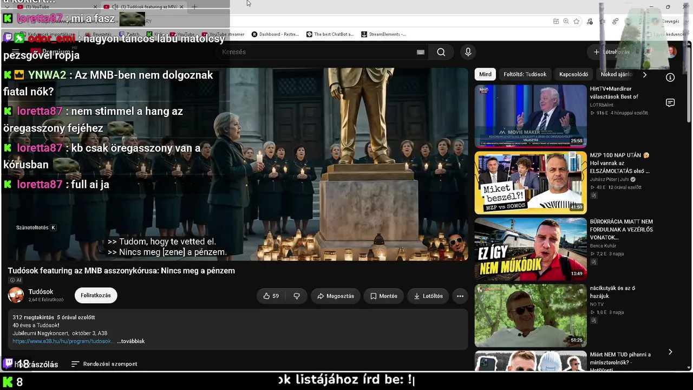Open the info icon in right sidebar

coord(670,77)
